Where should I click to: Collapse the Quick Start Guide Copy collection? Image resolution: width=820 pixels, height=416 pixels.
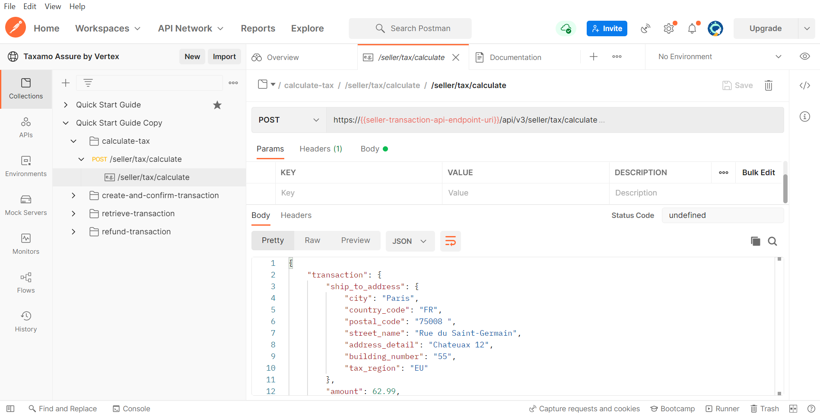point(66,123)
